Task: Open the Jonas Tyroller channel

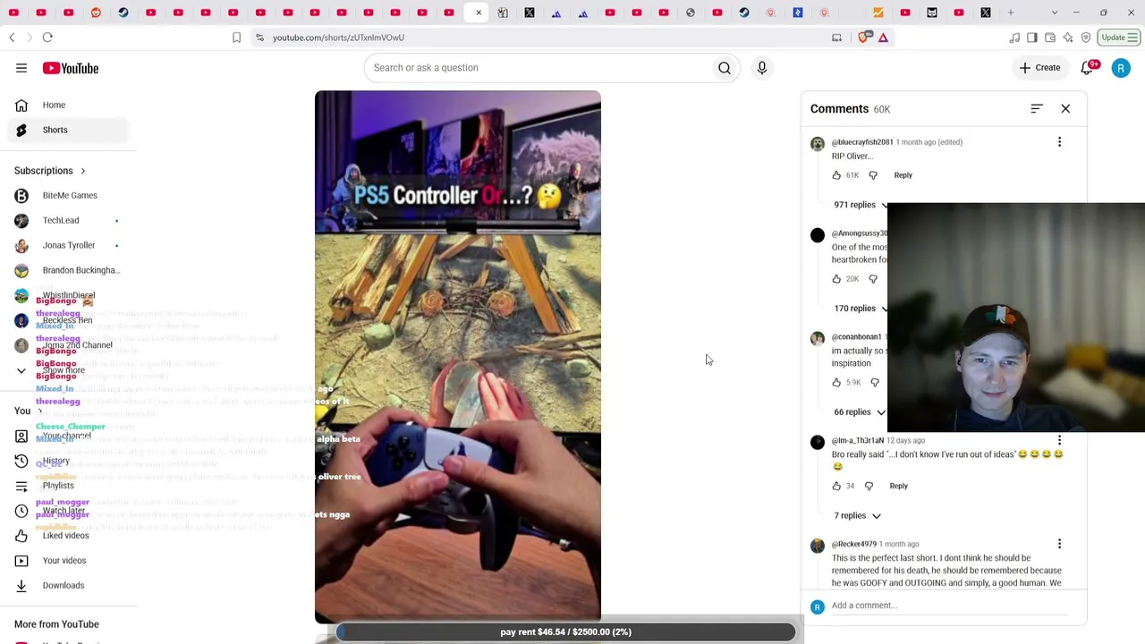Action: coord(68,246)
